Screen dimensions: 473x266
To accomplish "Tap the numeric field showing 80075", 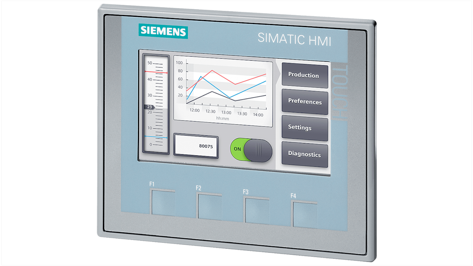I will point(196,146).
